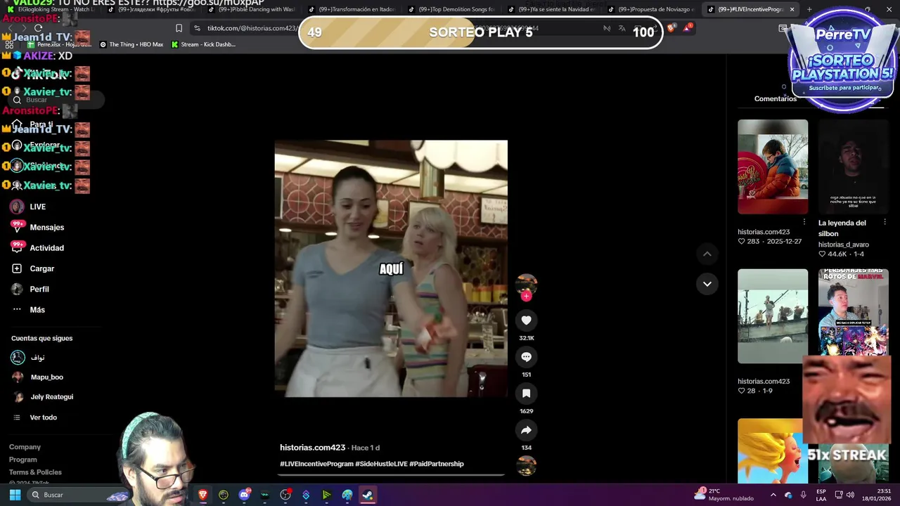
Task: Click the Windows taskbar search box
Action: (x=77, y=495)
